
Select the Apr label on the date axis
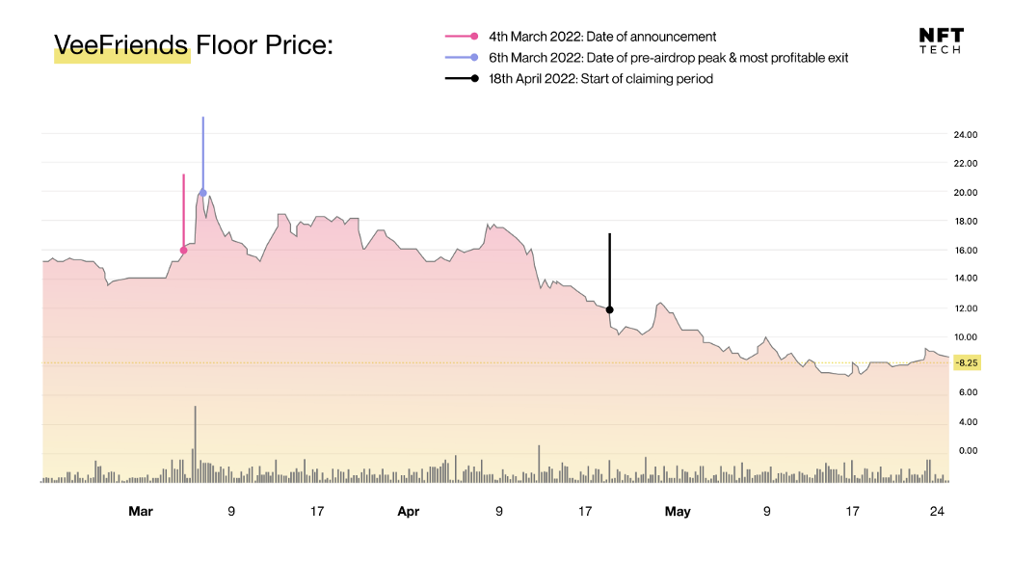tap(409, 512)
